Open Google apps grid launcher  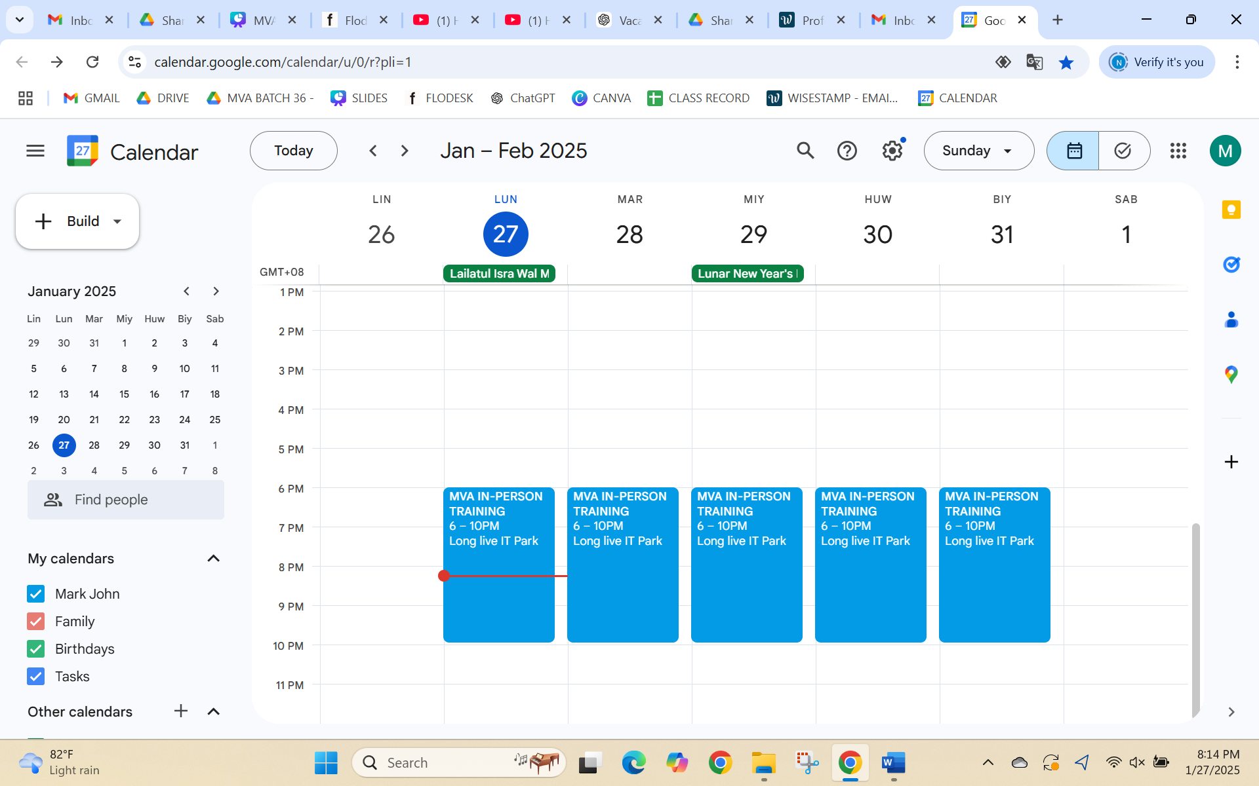(1178, 151)
